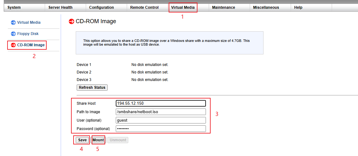Open the Remote Control menu
Screen dimensions: 358x156
(x=144, y=8)
